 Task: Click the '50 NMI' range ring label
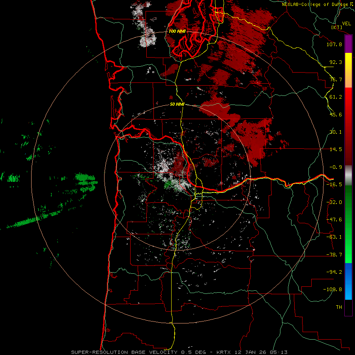tap(177, 104)
